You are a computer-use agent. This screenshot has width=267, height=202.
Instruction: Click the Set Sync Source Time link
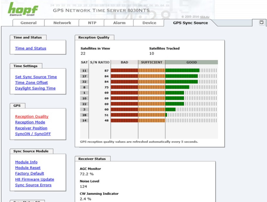click(x=36, y=77)
